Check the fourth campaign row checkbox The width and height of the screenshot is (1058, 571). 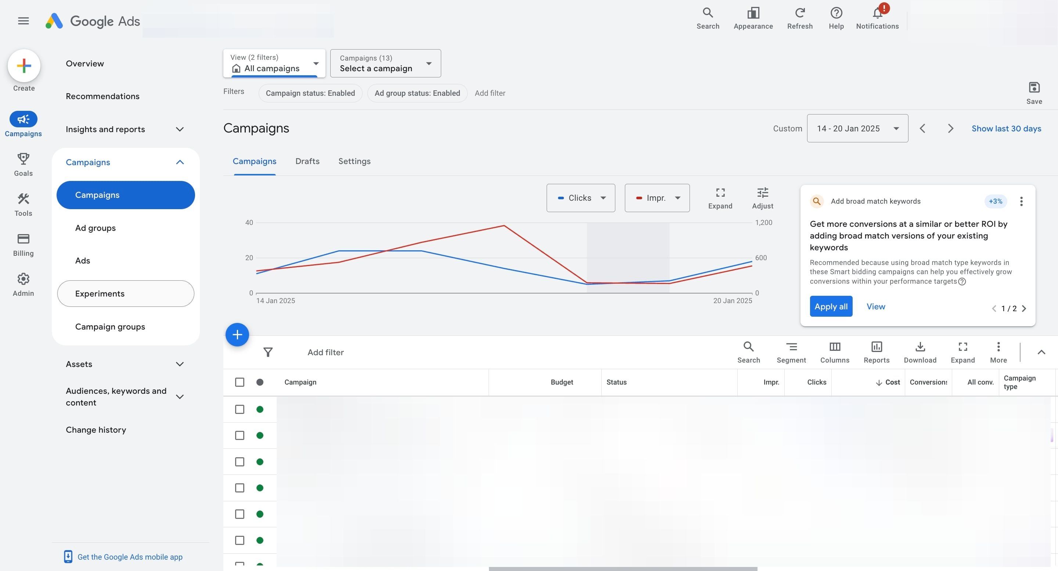[x=240, y=488]
